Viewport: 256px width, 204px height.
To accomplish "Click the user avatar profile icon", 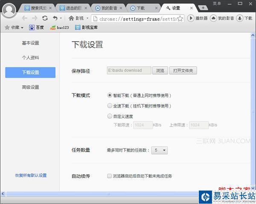I will pyautogui.click(x=9, y=10).
